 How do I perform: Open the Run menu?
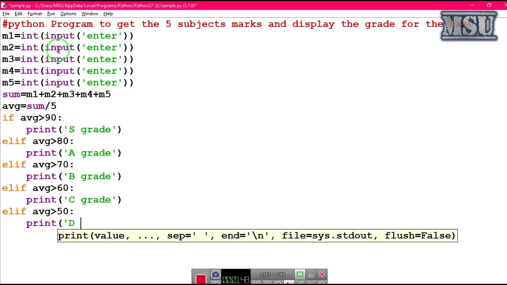coord(51,13)
